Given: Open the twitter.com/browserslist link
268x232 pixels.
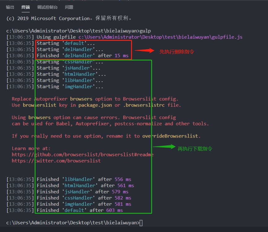Looking at the screenshot, I should click(x=56, y=161).
